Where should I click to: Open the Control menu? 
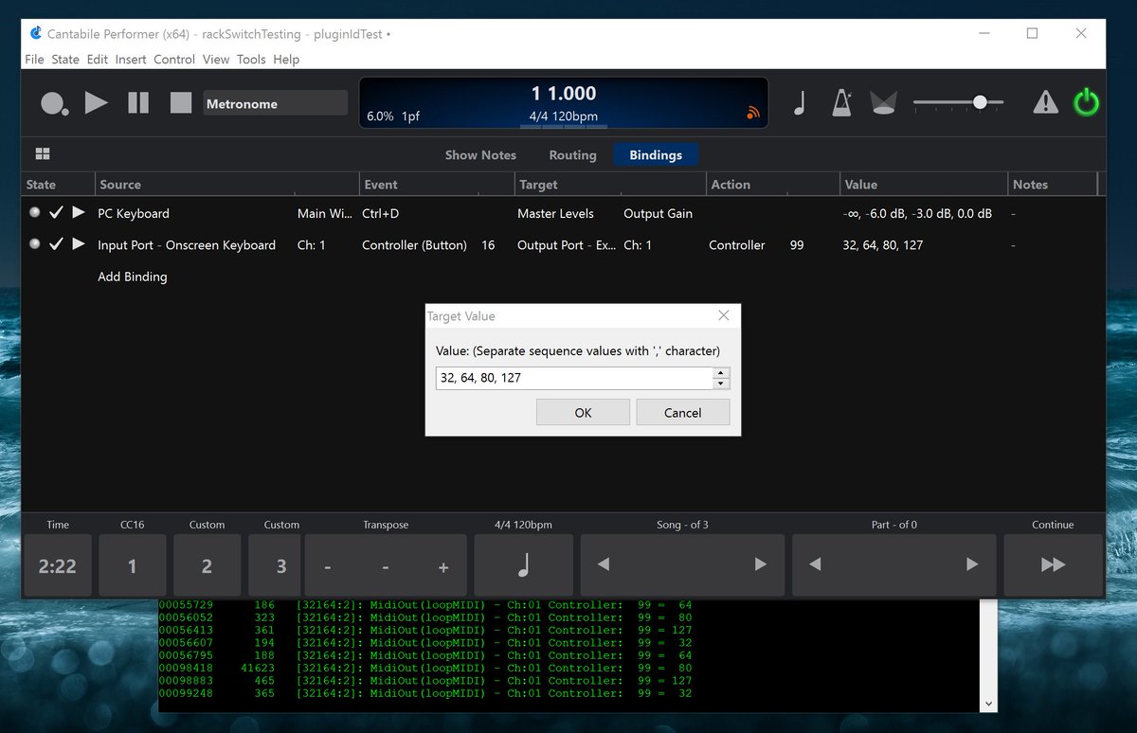(174, 59)
